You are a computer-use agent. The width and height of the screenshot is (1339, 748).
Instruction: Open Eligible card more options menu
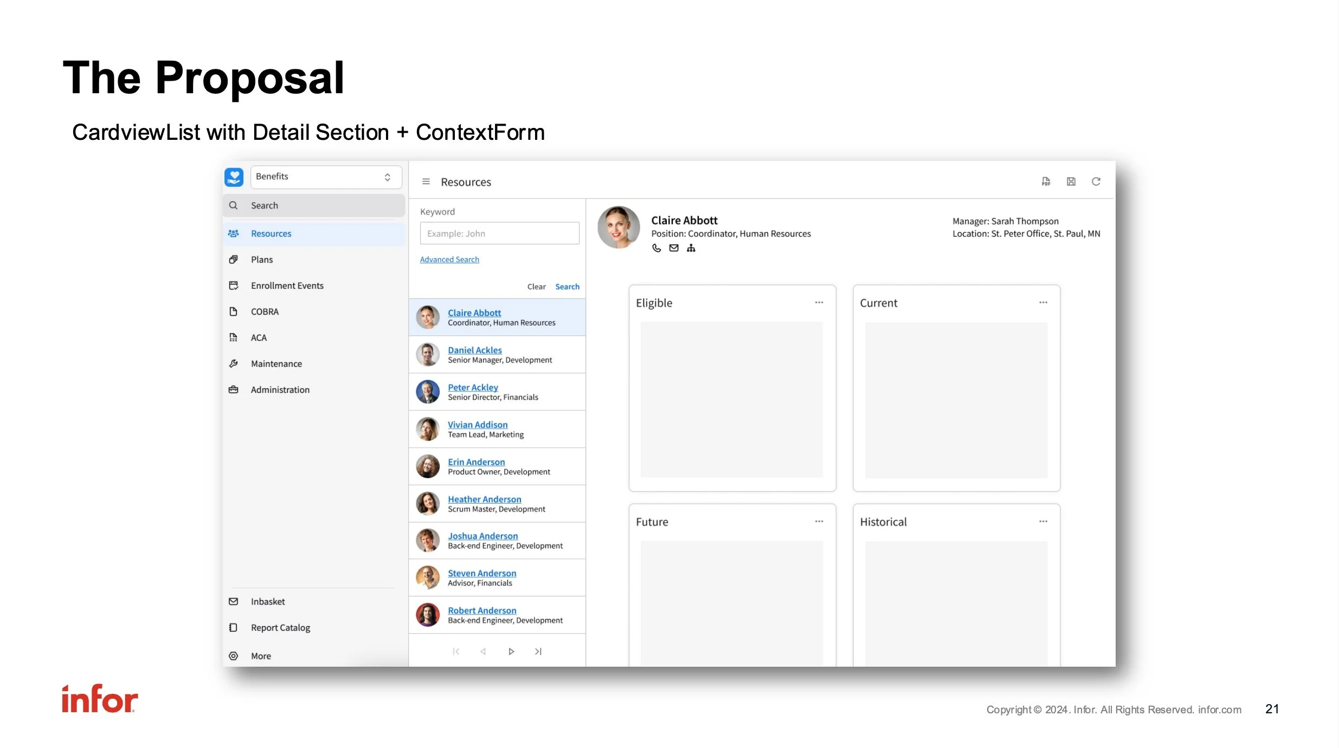coord(819,302)
